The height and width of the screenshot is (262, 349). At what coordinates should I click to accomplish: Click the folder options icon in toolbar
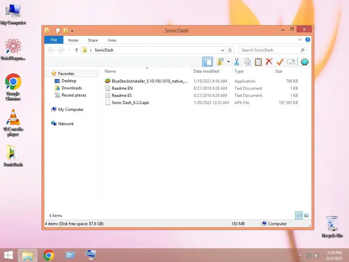point(220,62)
